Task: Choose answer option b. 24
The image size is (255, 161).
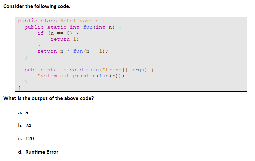Action: click(x=25, y=125)
